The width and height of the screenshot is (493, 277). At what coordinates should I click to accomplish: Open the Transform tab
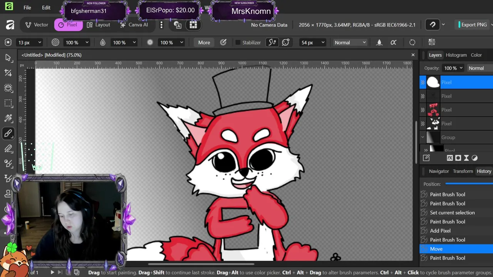pos(463,171)
